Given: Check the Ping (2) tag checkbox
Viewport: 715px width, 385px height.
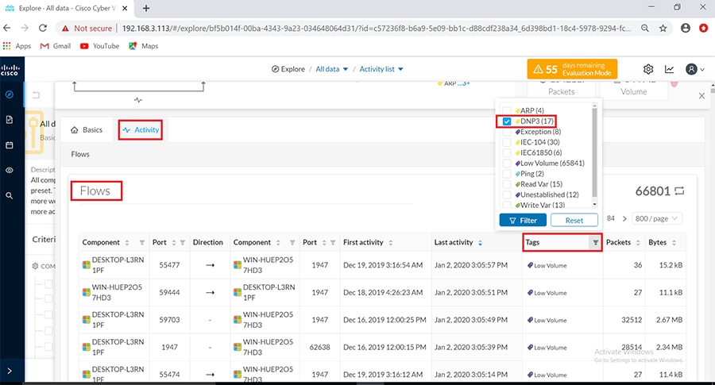Looking at the screenshot, I should pos(507,174).
